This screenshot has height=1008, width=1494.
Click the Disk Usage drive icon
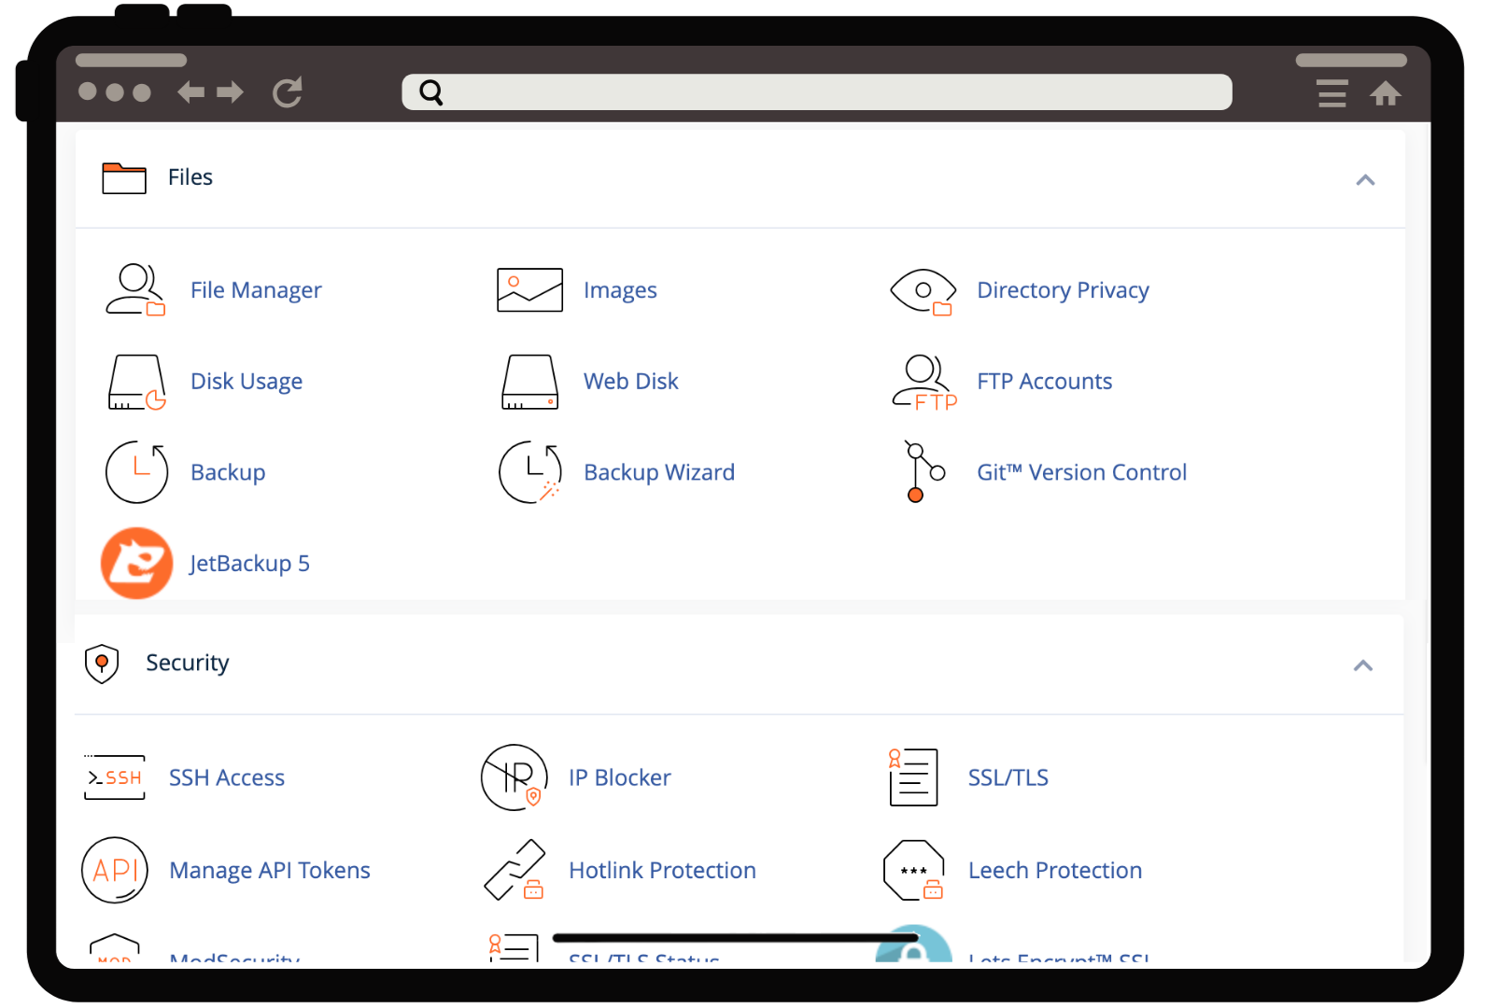(136, 382)
